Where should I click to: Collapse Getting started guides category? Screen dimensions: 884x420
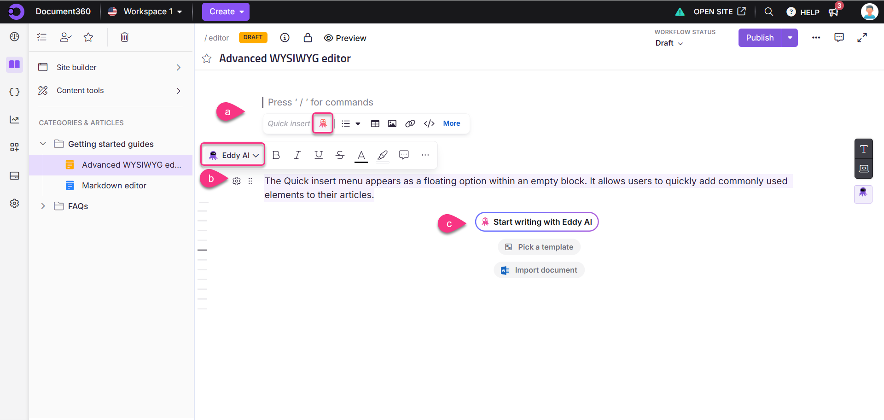click(x=43, y=144)
